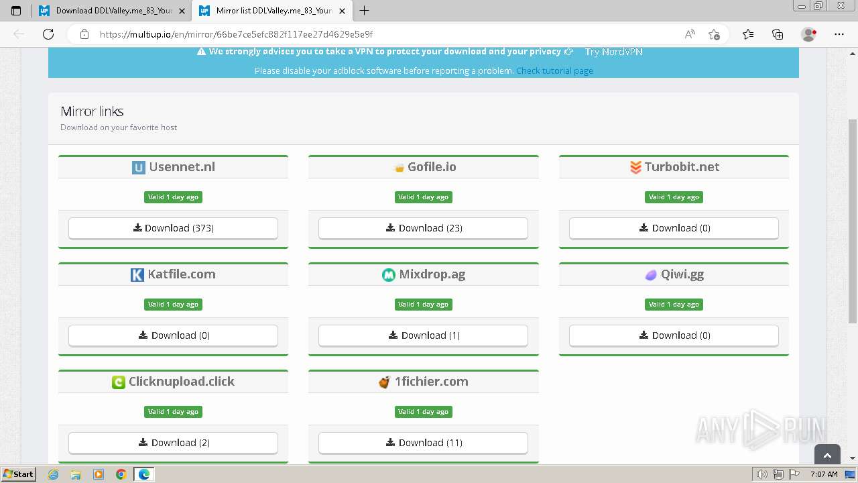Add this page to favorites
The width and height of the screenshot is (858, 483).
[714, 34]
